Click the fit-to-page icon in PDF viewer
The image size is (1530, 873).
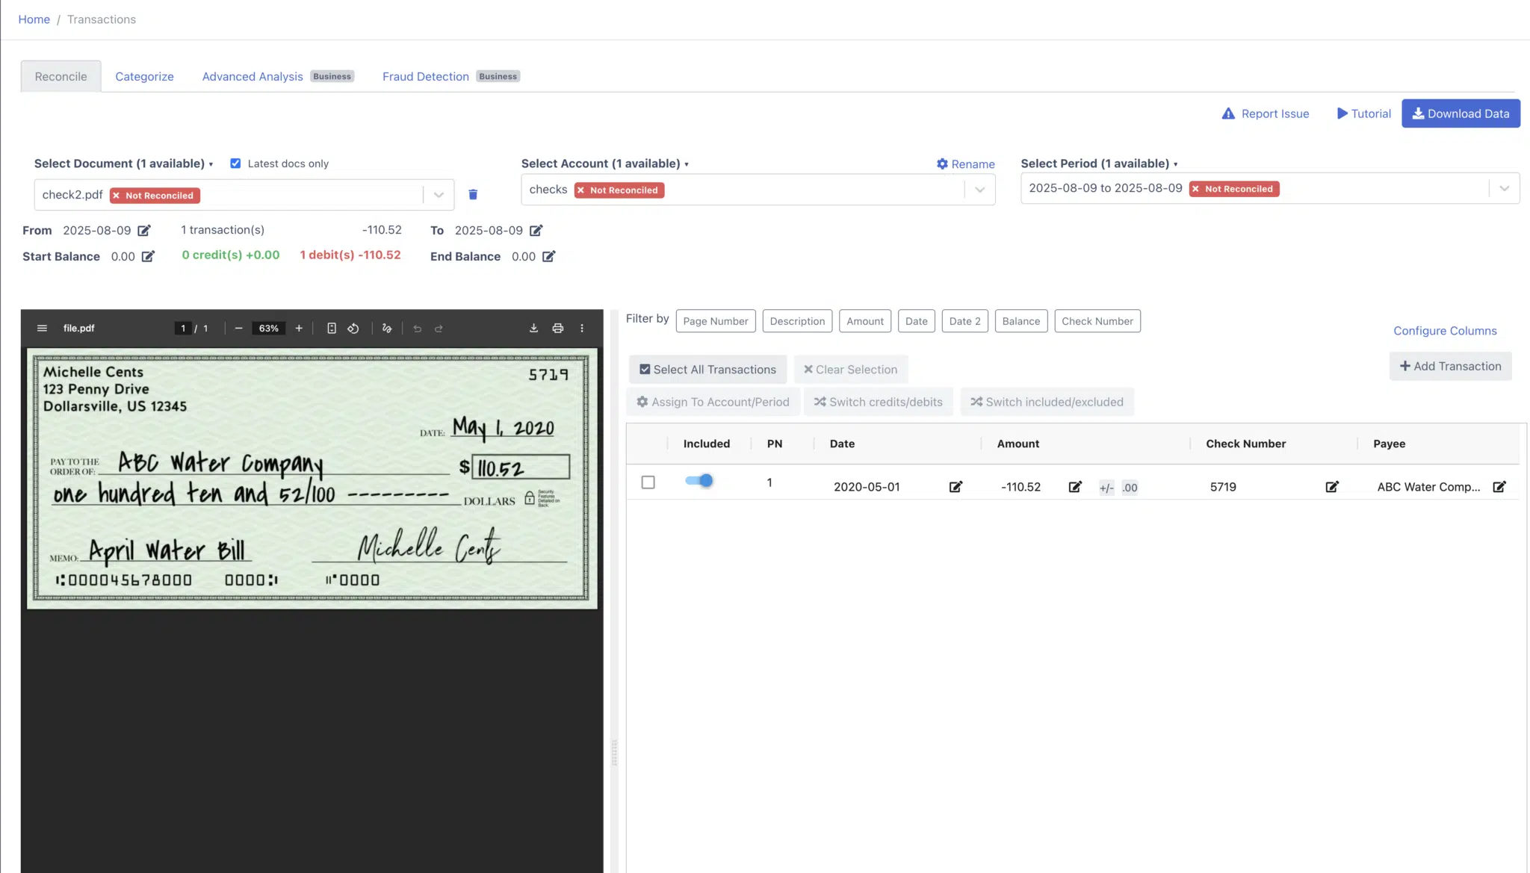click(x=332, y=329)
